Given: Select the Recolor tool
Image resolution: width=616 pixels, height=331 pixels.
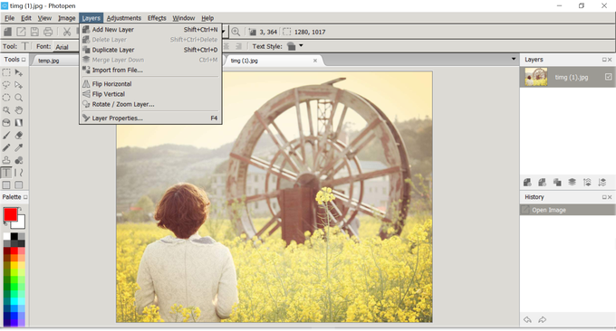Looking at the screenshot, I should point(18,160).
